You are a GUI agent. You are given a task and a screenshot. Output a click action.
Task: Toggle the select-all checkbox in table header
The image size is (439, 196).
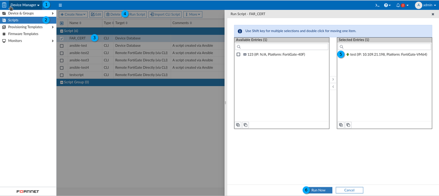[x=62, y=23]
